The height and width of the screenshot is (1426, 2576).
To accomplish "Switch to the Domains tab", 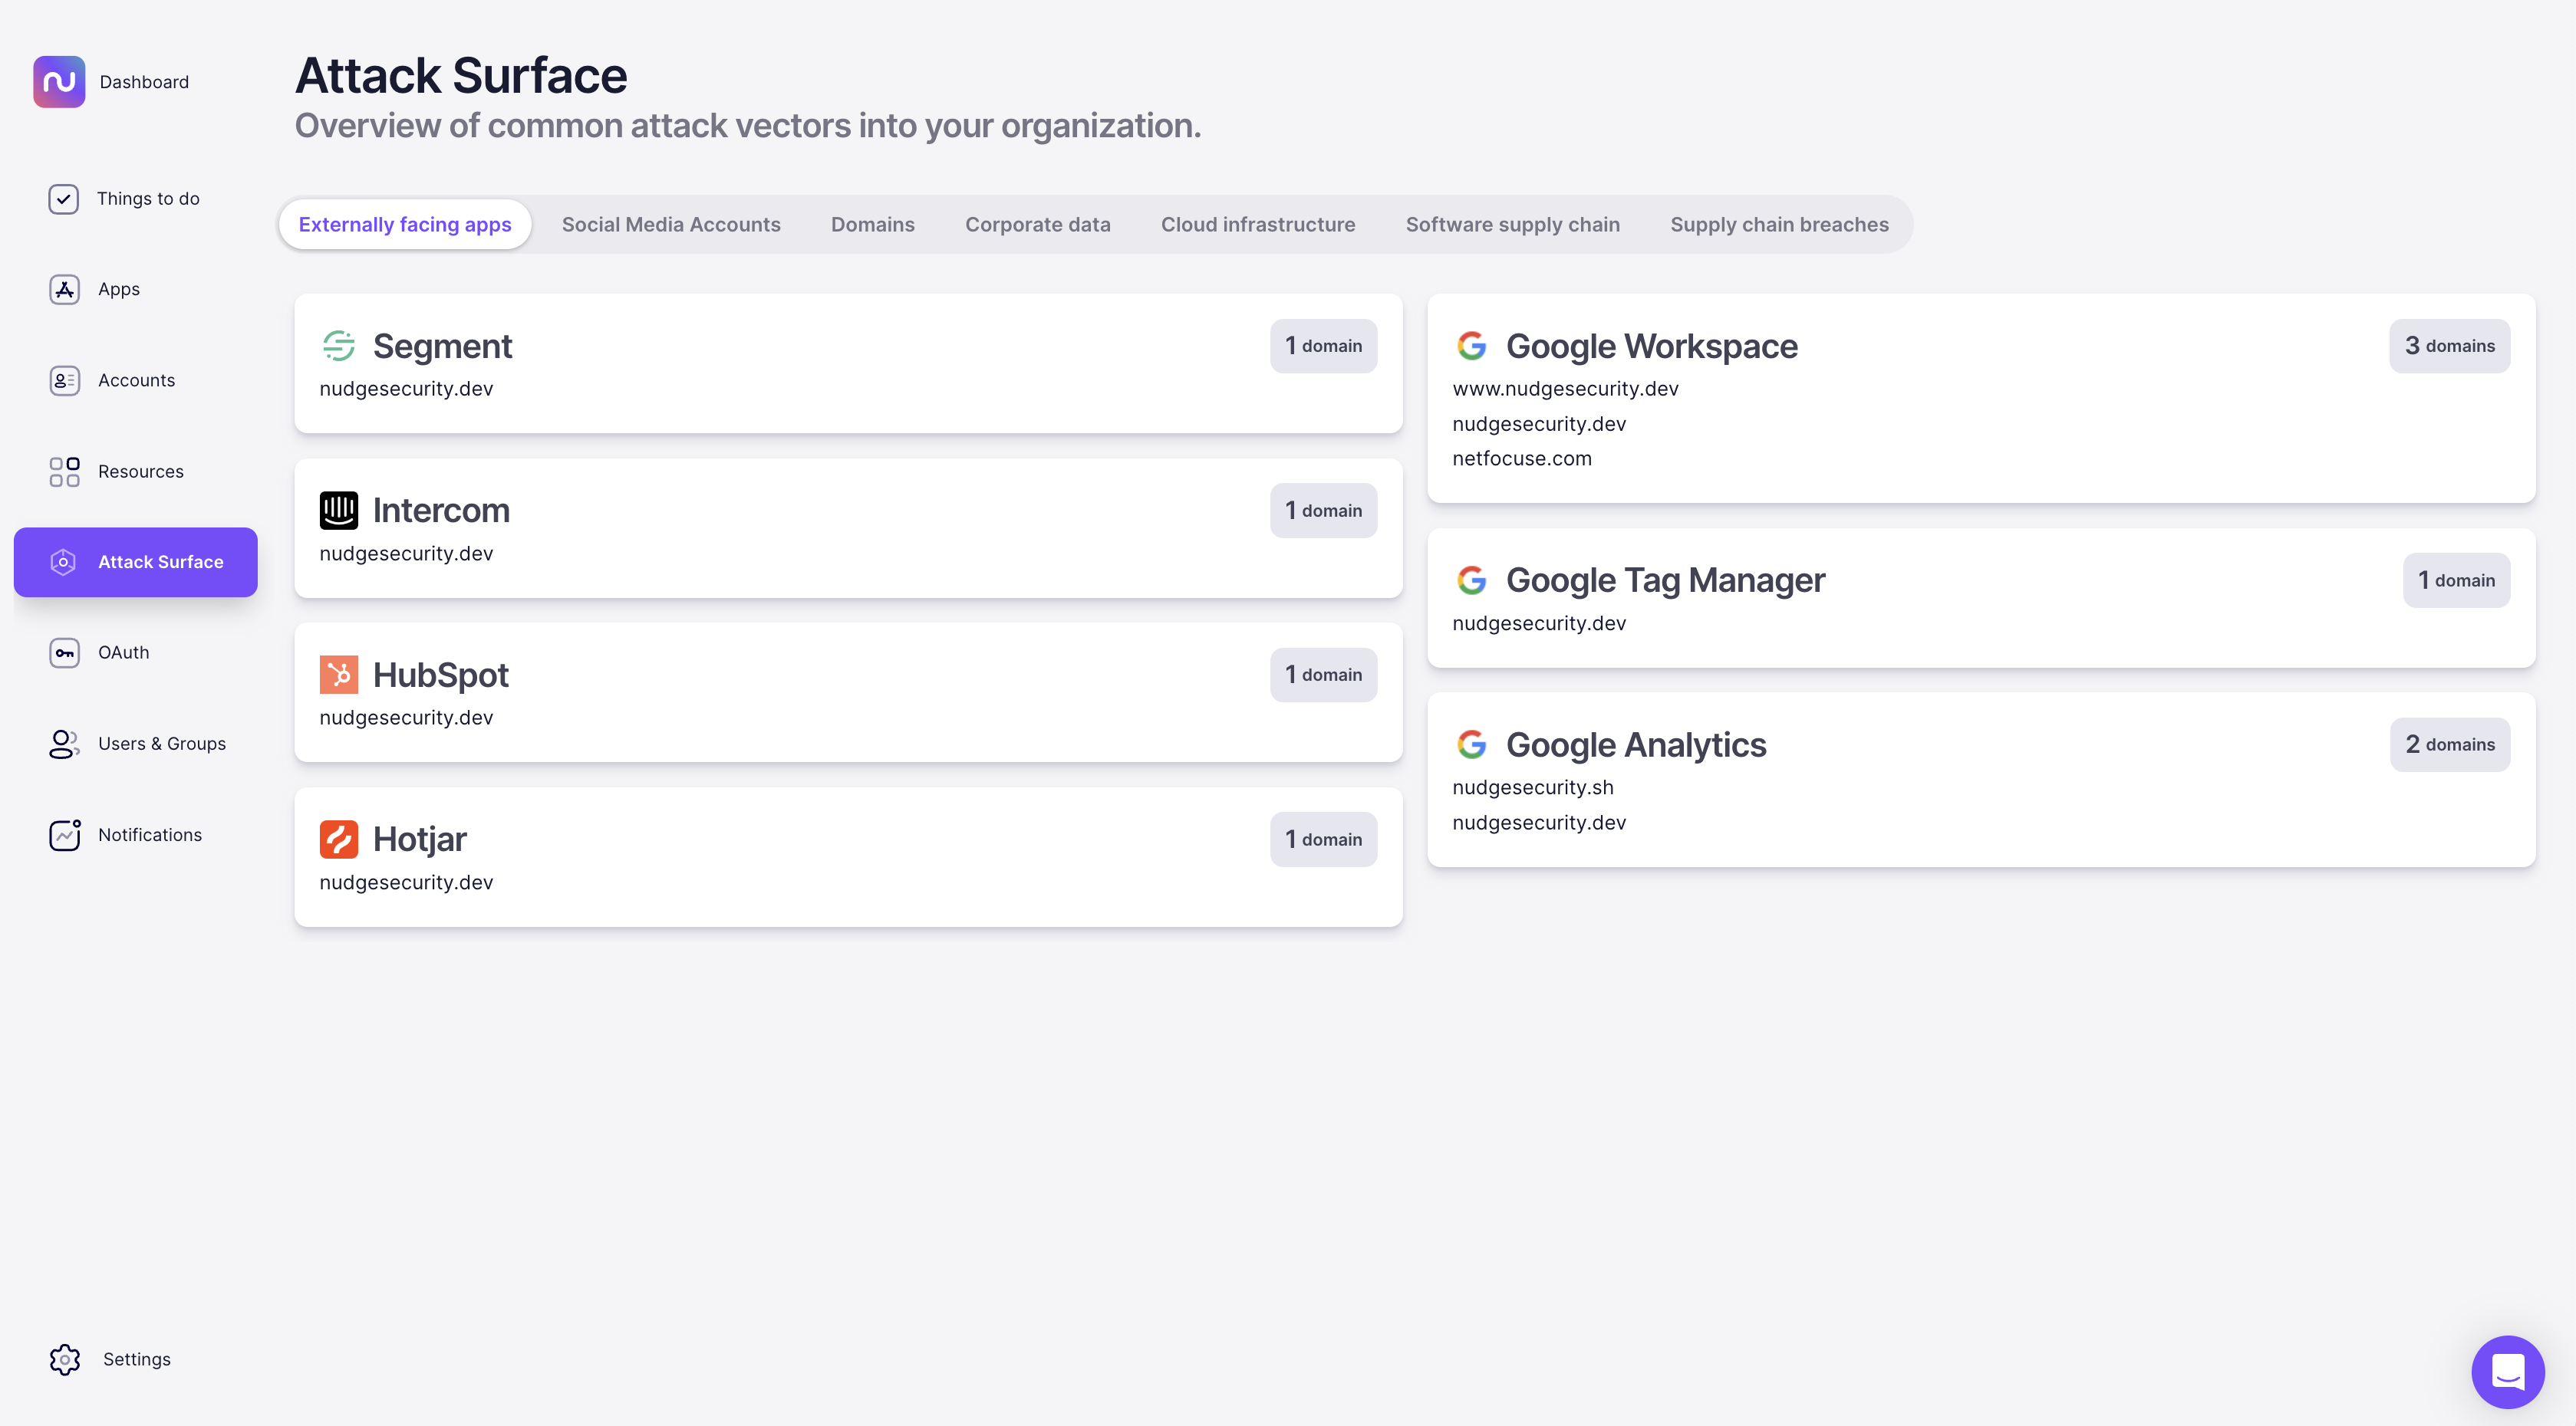I will [872, 225].
